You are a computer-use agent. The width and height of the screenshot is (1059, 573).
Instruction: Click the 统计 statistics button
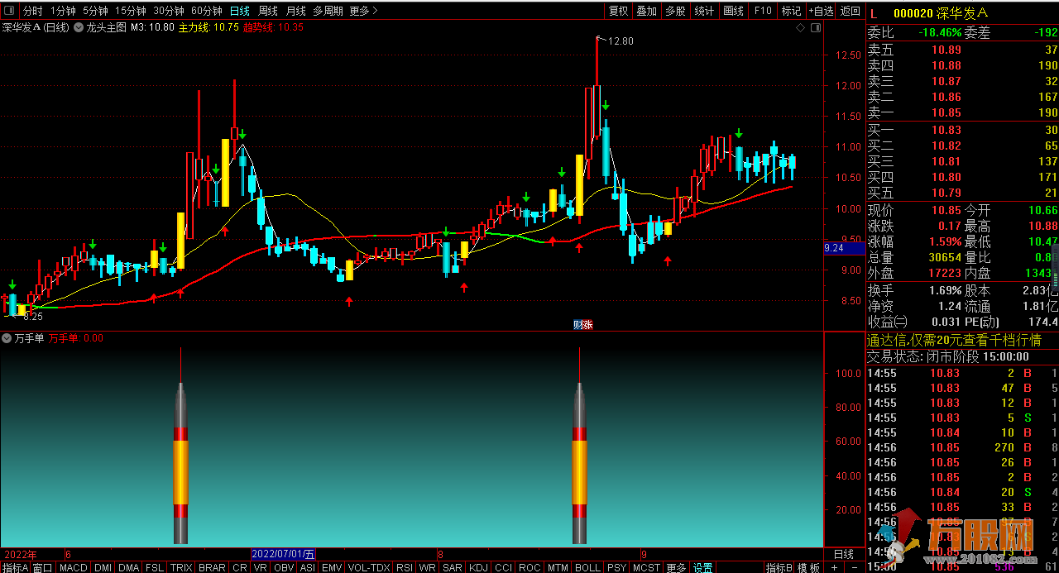(x=704, y=11)
